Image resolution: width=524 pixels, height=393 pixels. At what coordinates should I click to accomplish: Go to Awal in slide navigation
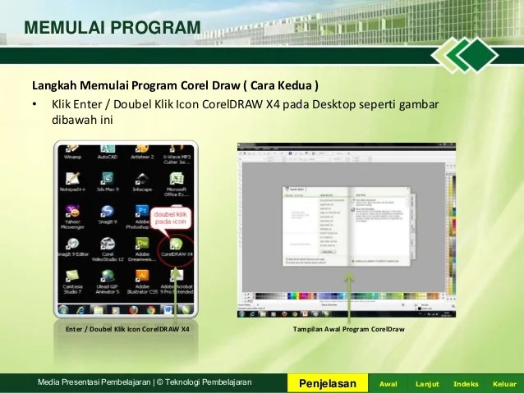[x=388, y=384]
